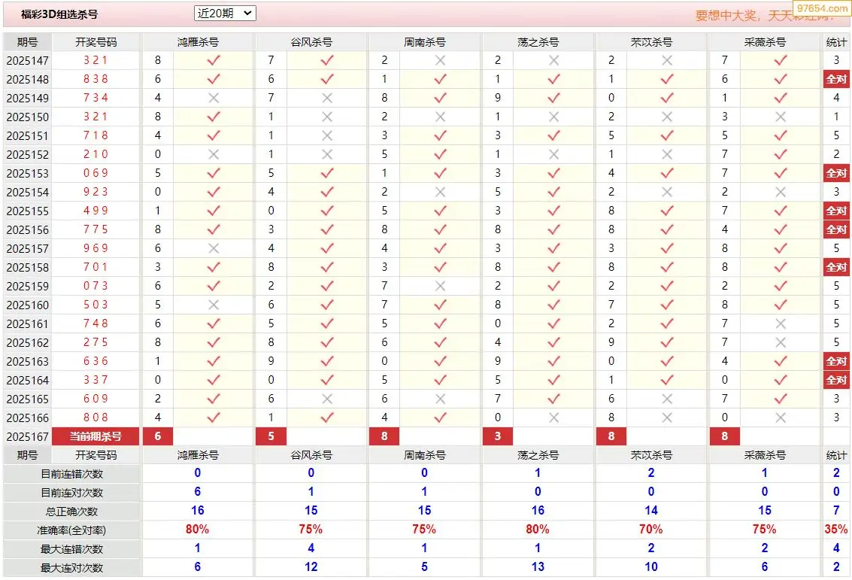Click the cross mark for 荡之杀号 in row 2025166
The image size is (852, 580).
[553, 418]
